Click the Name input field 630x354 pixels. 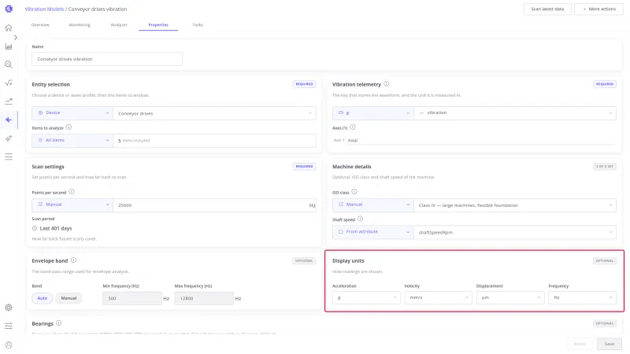click(x=107, y=59)
